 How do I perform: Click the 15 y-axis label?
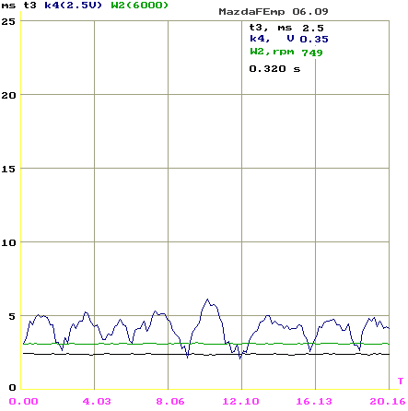pos(8,169)
